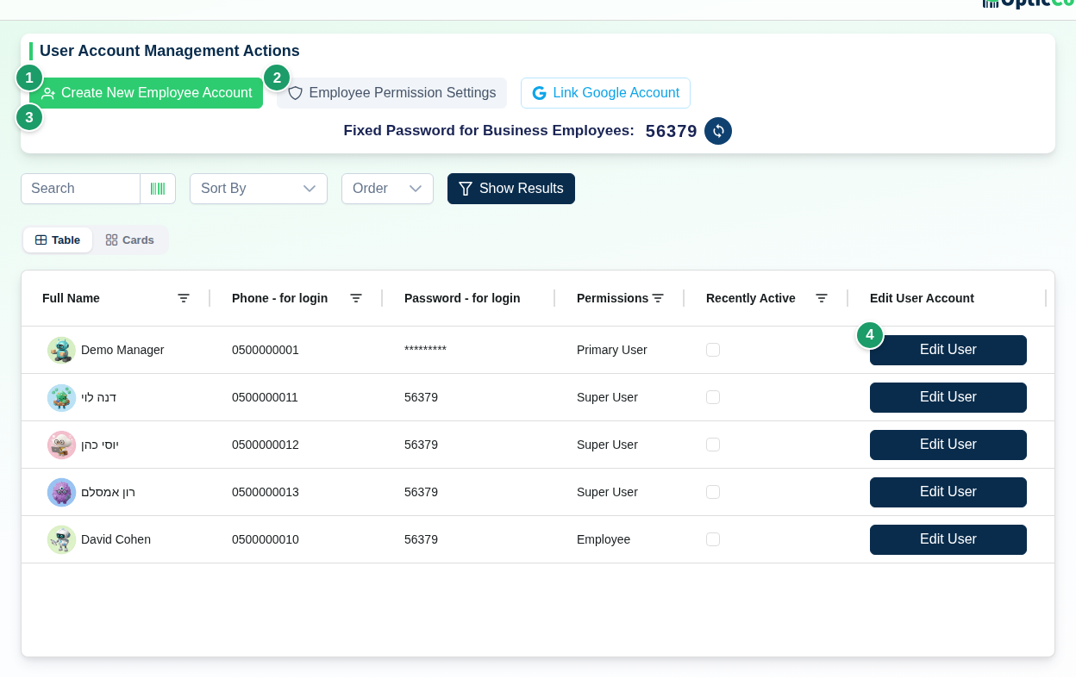1076x697 pixels.
Task: Click Super User cell in דנה לוי row
Action: [607, 397]
